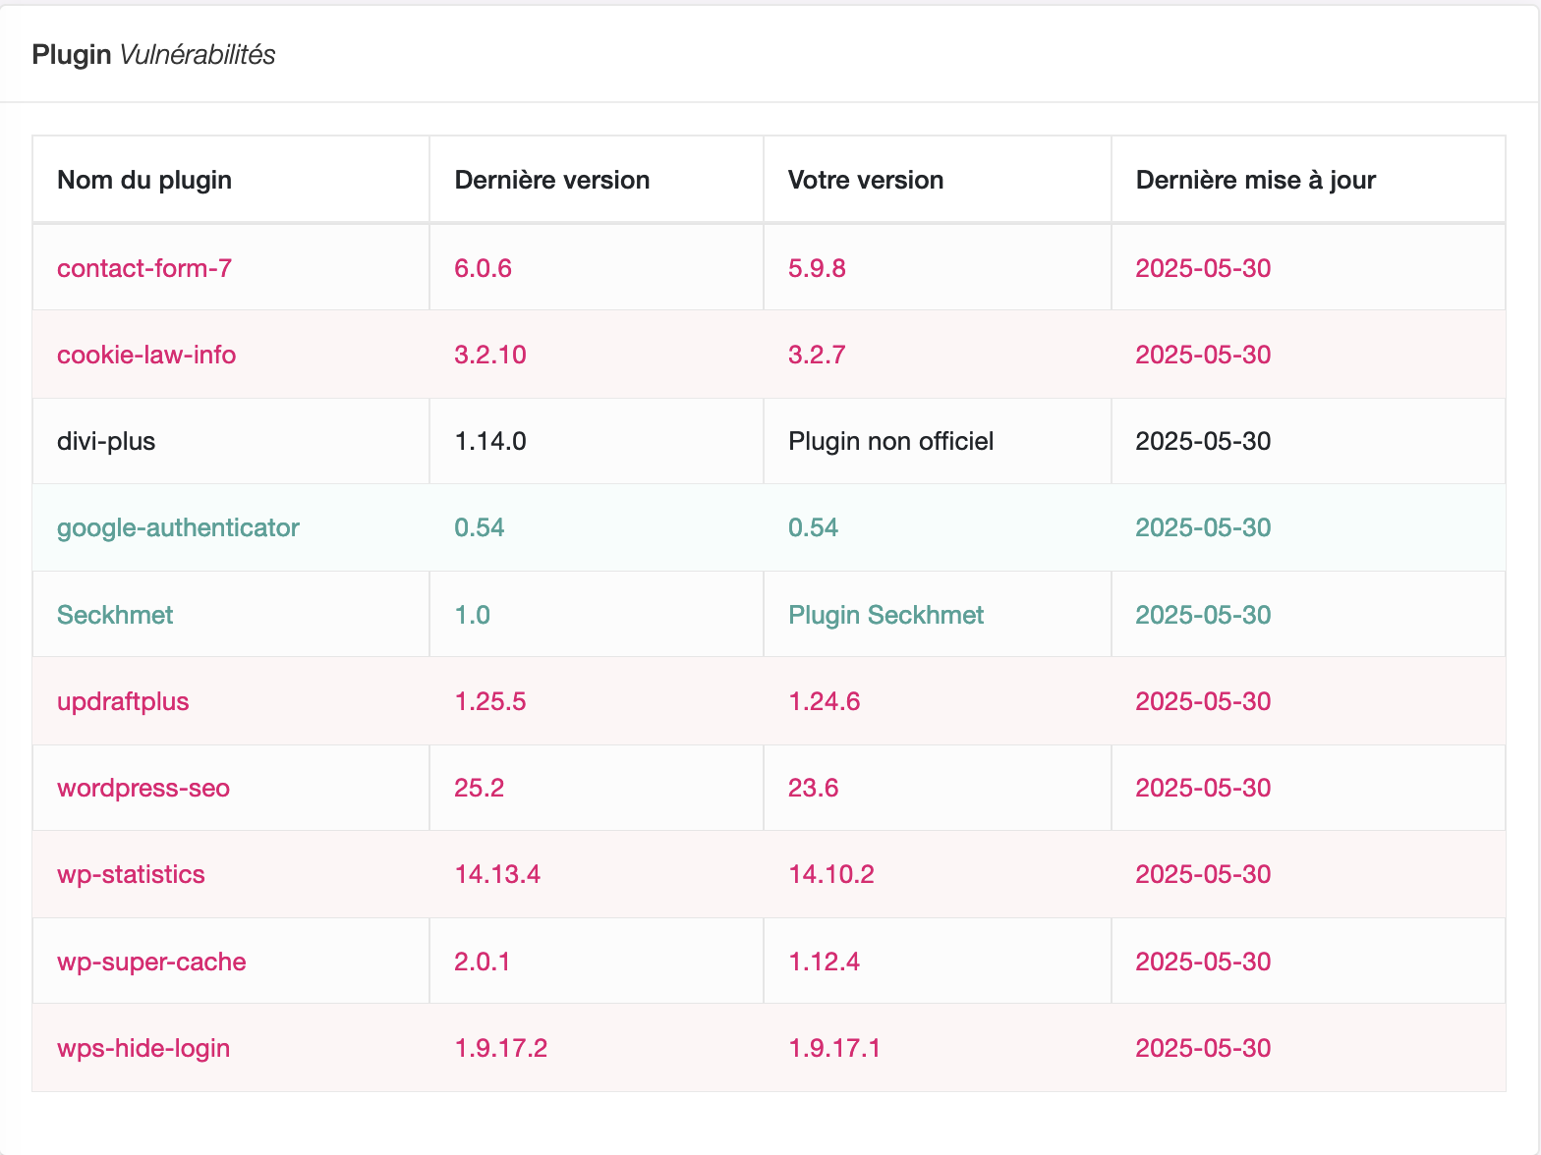Click latest version 6.0.6 of contact-form-7
1541x1155 pixels.
[483, 268]
